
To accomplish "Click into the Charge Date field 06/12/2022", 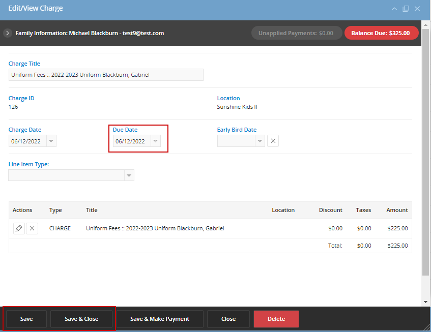I will [27, 141].
